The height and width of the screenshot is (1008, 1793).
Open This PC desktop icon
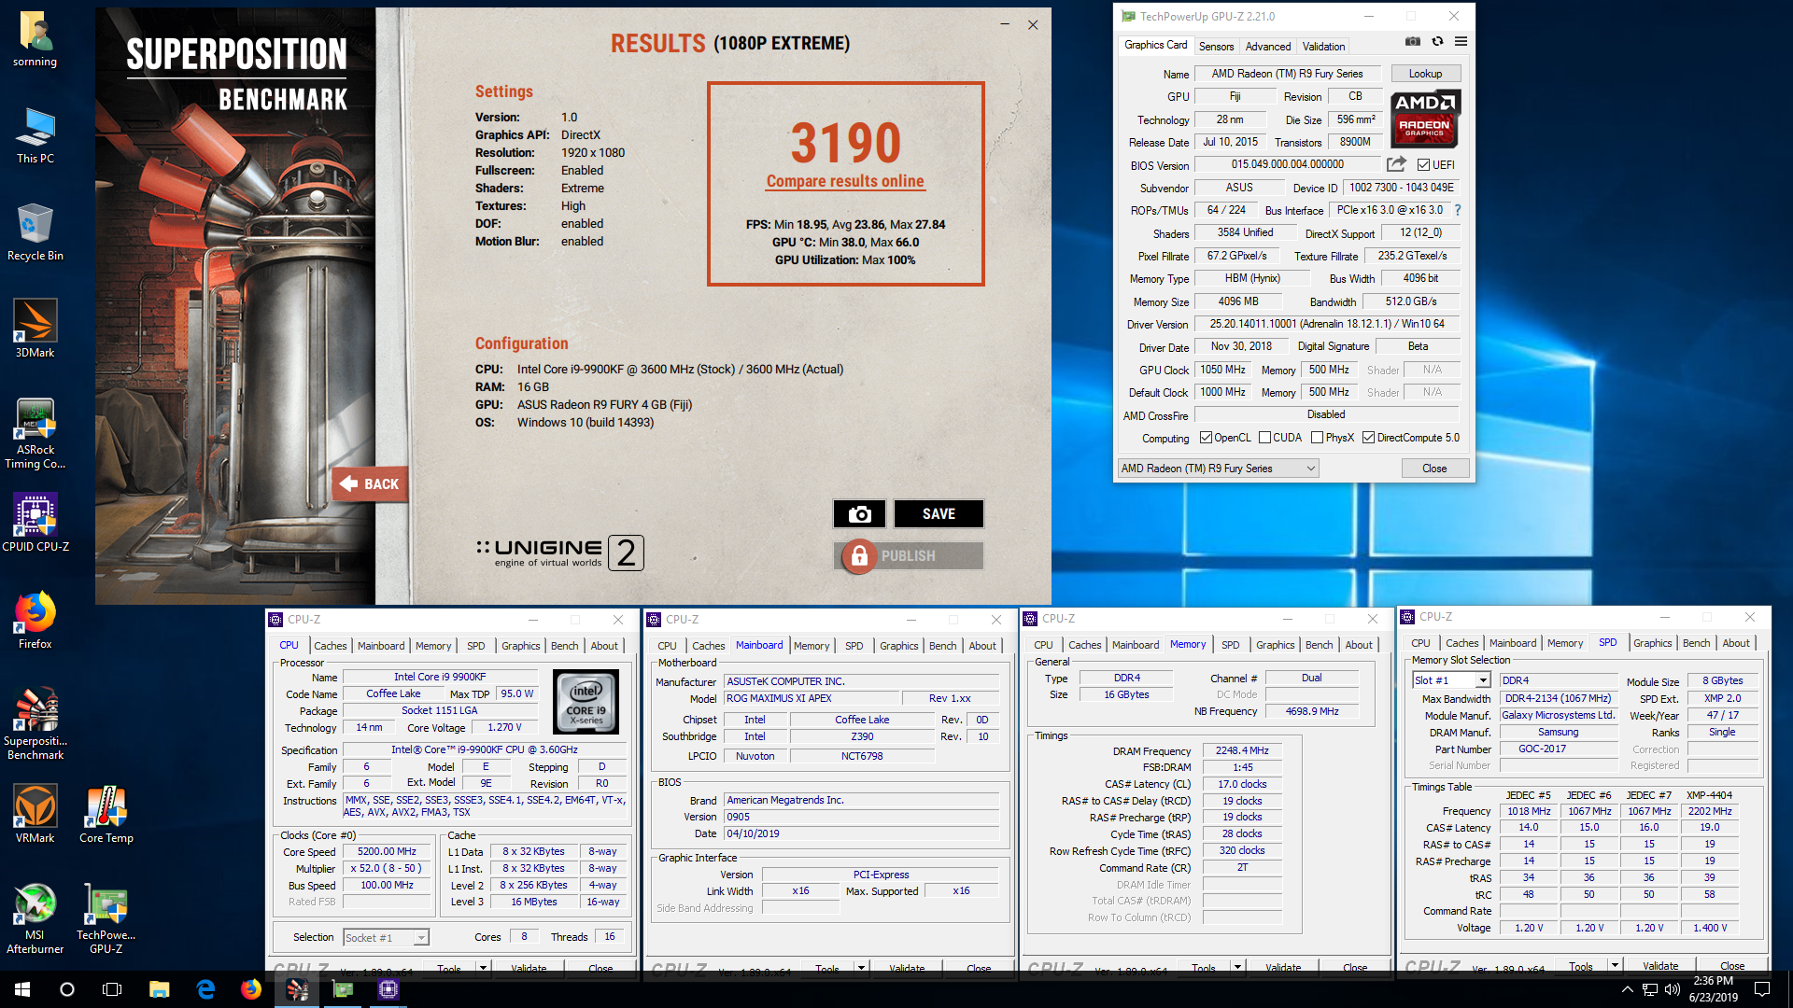[35, 136]
